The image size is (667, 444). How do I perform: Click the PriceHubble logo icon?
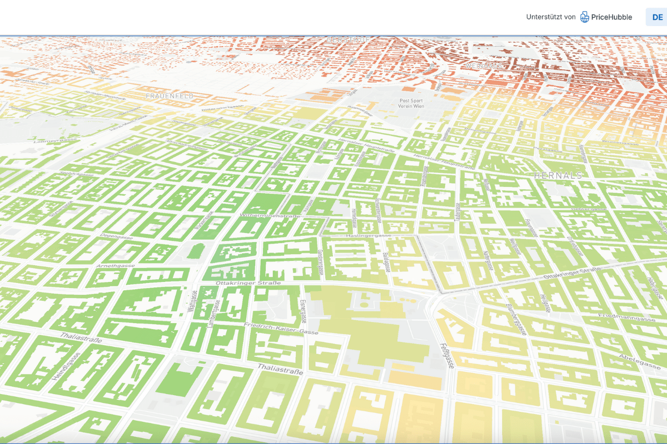[x=584, y=17]
